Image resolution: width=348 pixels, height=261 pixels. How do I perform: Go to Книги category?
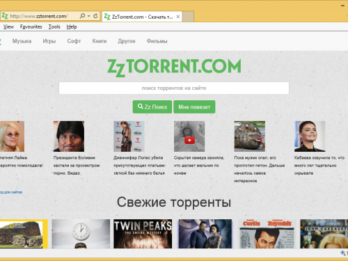pos(100,41)
